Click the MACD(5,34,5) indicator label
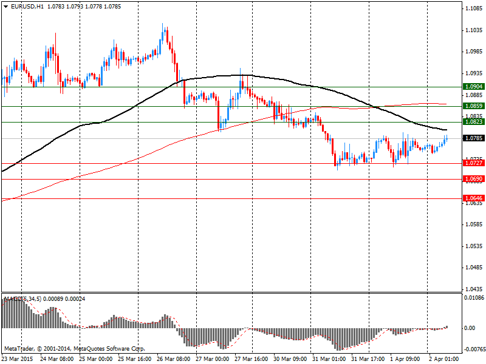This screenshot has width=486, height=364. pos(23,299)
